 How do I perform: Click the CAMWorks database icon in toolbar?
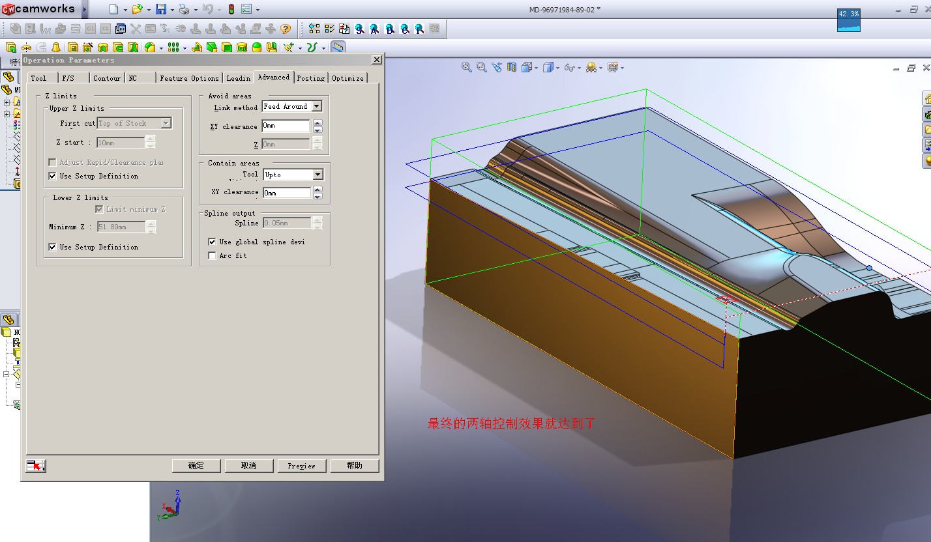(x=121, y=29)
